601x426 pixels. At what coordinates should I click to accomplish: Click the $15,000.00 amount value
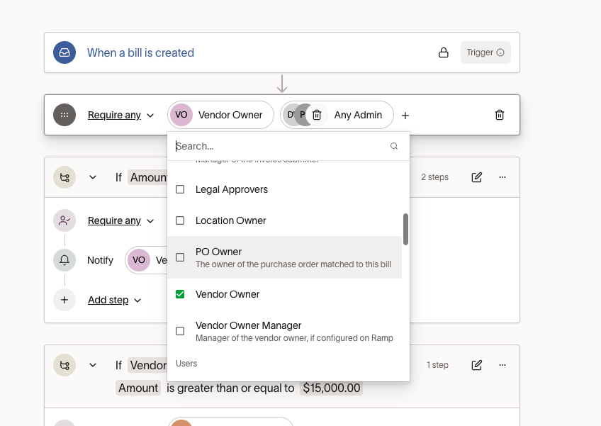click(x=331, y=388)
